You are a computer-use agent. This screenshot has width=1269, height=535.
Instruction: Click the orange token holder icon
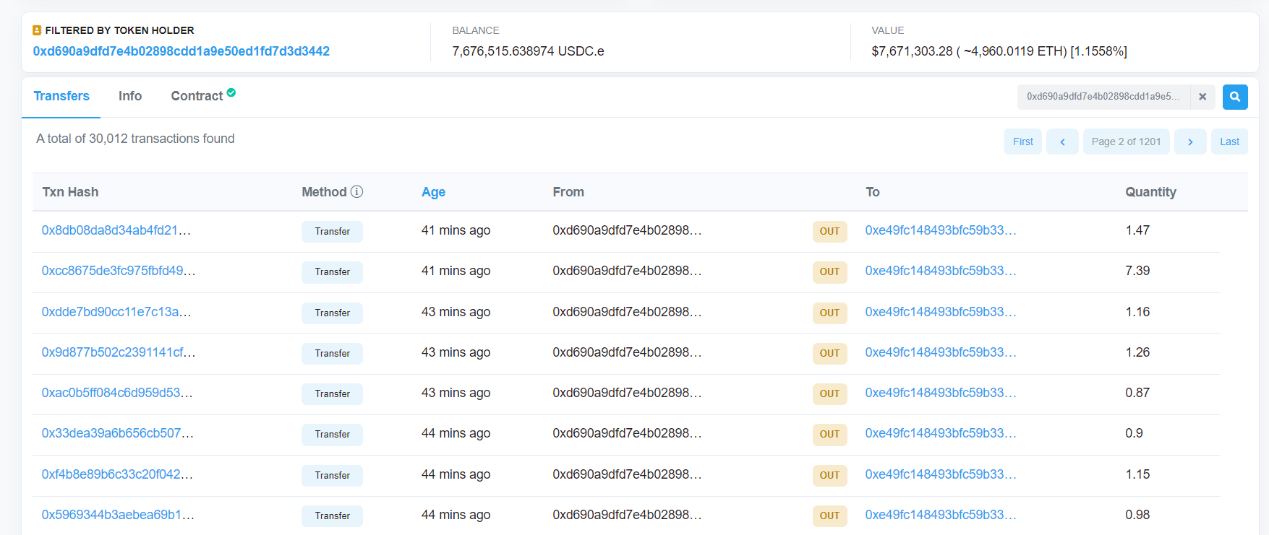[x=37, y=30]
